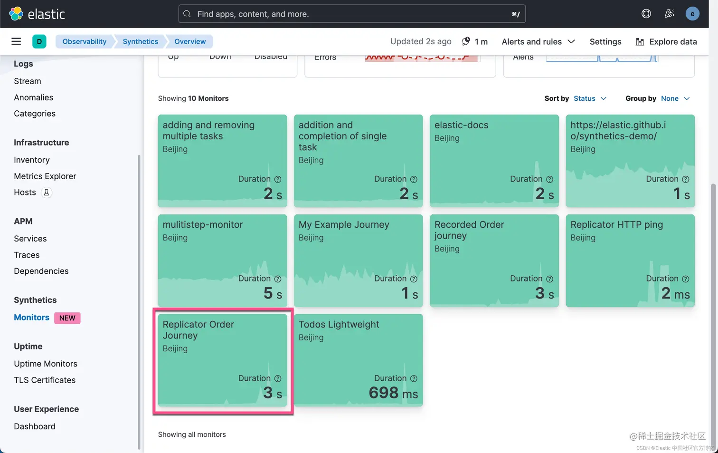Open the elastic-docs monitor card
Image resolution: width=718 pixels, height=453 pixels.
tap(494, 161)
